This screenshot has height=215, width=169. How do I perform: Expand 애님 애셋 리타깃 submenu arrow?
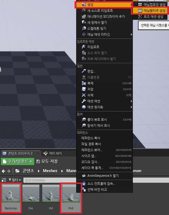tap(131, 34)
